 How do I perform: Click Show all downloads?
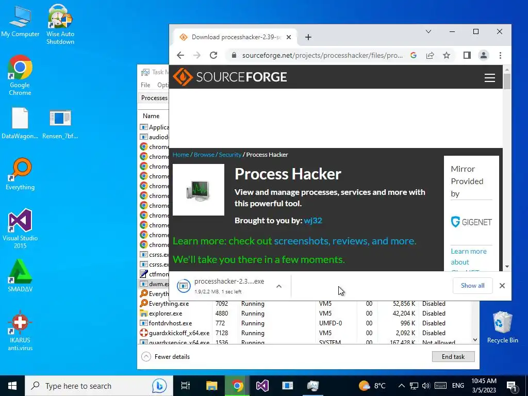[x=472, y=286]
